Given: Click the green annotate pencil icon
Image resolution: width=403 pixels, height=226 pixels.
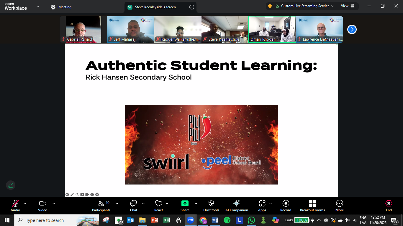Looking at the screenshot, I should (x=11, y=185).
